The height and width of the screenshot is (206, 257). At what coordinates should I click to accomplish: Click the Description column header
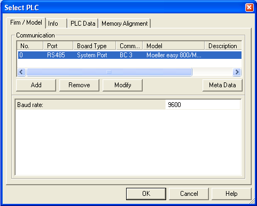point(223,46)
